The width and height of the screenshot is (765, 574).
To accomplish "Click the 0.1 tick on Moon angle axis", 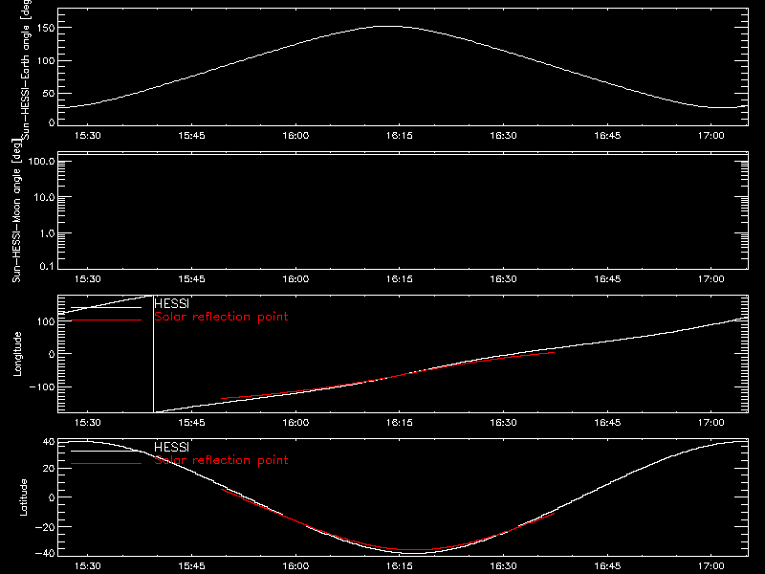I will [47, 266].
